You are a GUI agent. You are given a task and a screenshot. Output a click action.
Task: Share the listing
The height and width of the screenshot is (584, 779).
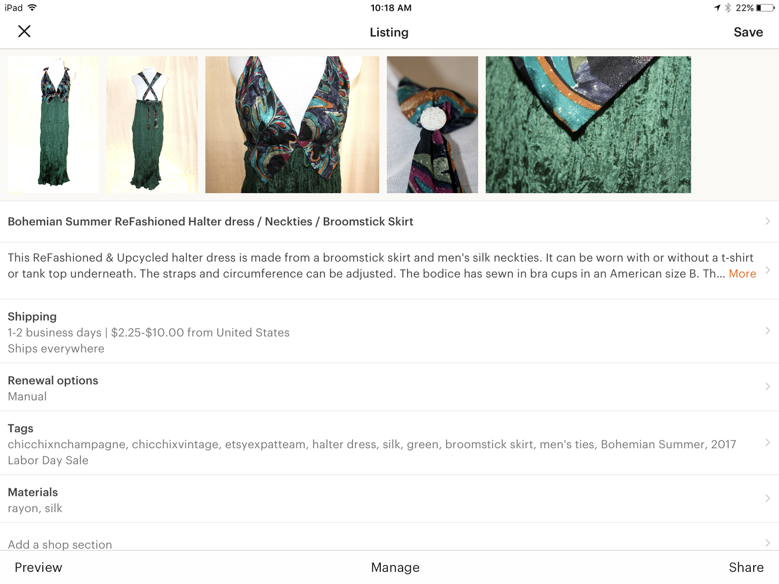(x=746, y=567)
